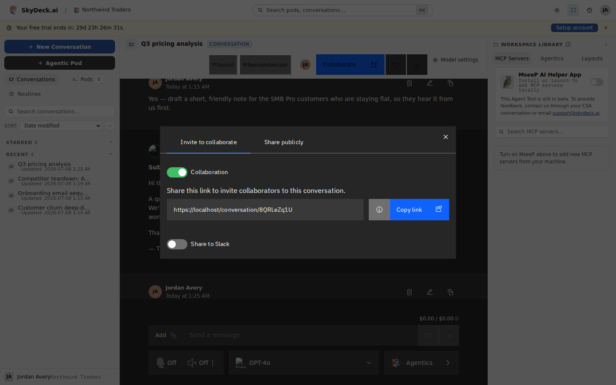
Task: Toggle the light/dark theme sun icon
Action: click(x=557, y=10)
